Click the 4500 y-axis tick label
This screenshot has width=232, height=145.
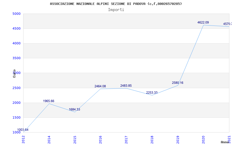point(16,28)
